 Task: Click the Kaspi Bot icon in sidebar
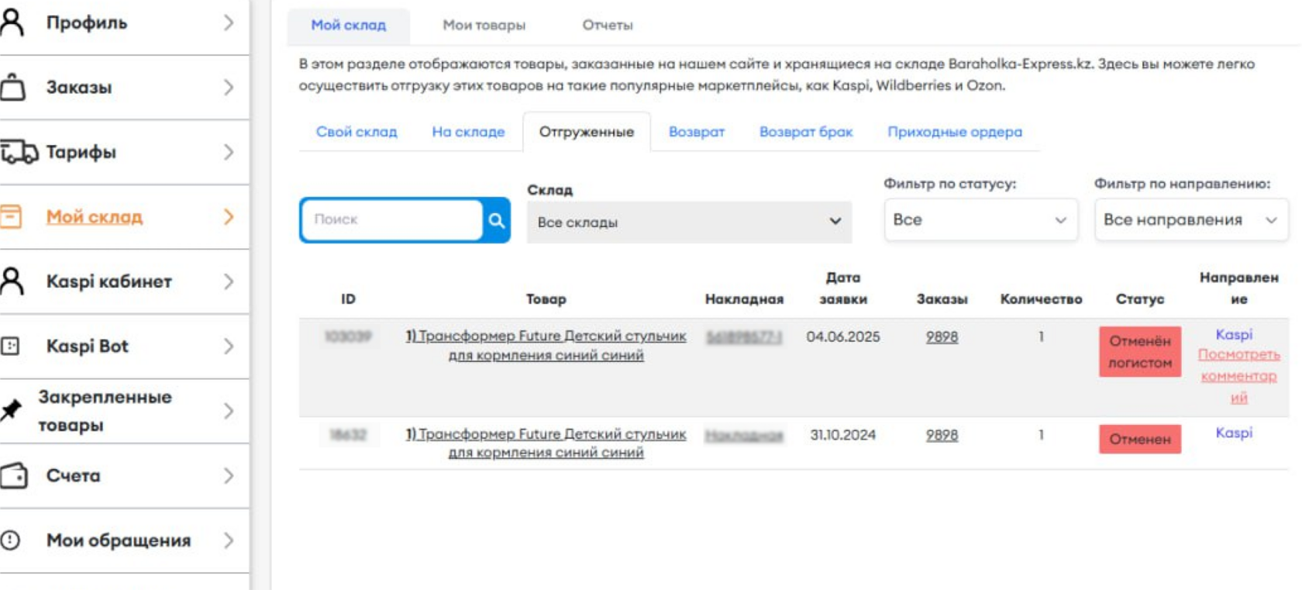coord(11,346)
